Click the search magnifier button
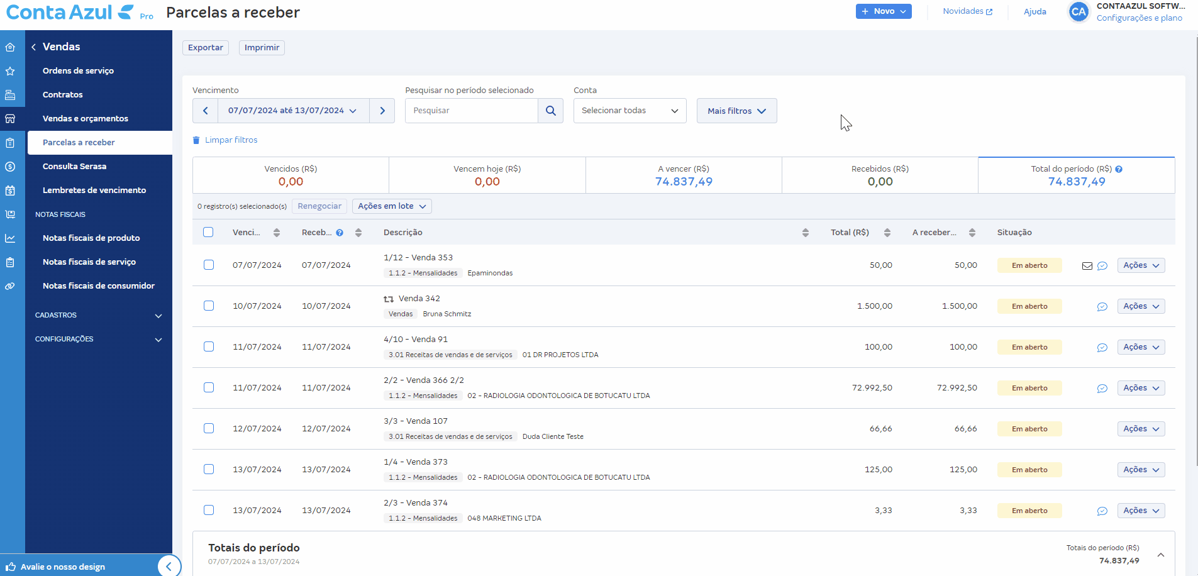 point(550,111)
